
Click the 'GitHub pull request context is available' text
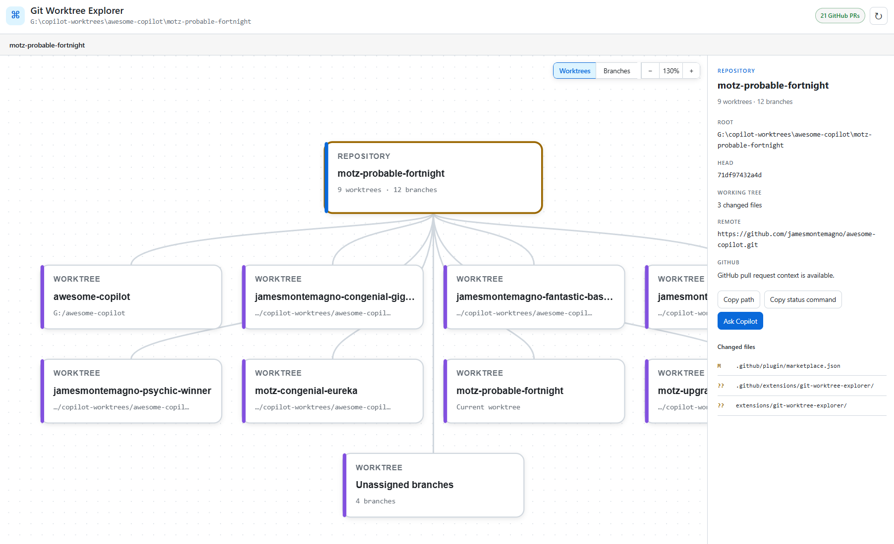[776, 275]
